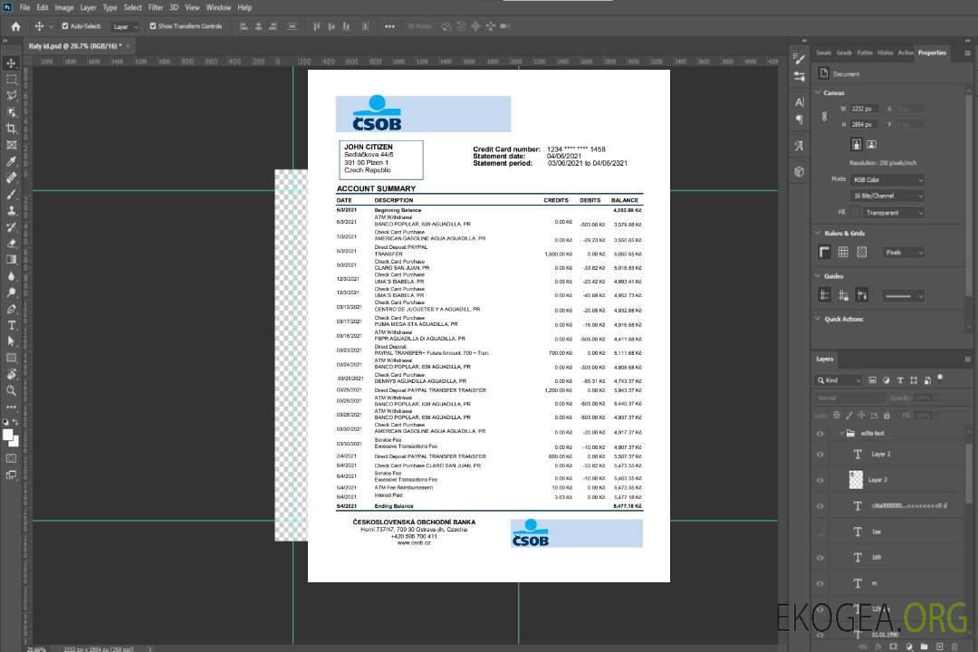Screen dimensions: 978x652
Task: Toggle the grid icon in Rulers & Grids
Action: pos(843,252)
